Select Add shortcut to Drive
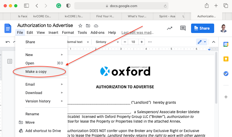Viewport: 232px width, 137px height. coord(41,131)
